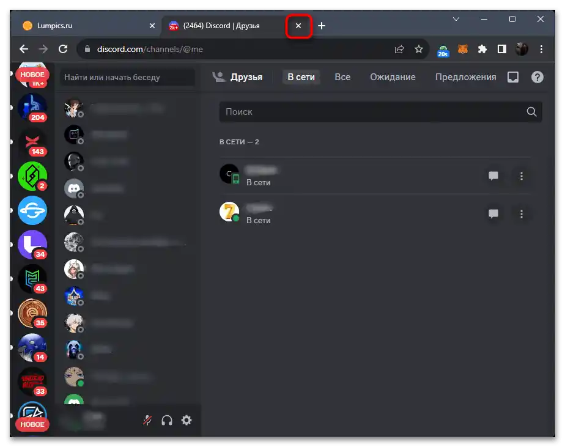Open the blue planet ring server icon
Image resolution: width=565 pixels, height=447 pixels.
pos(32,210)
